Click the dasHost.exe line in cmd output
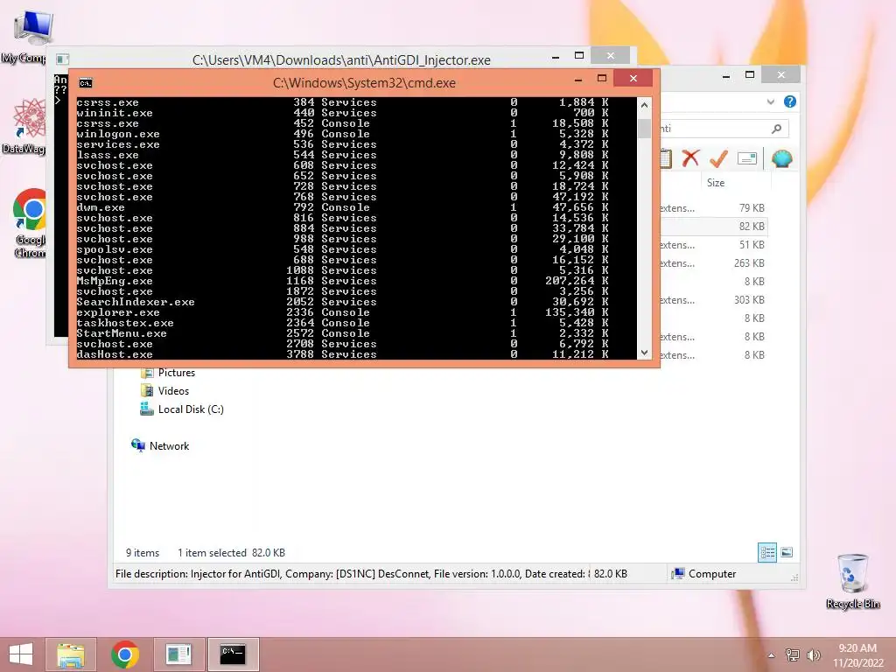This screenshot has height=672, width=896. click(343, 354)
